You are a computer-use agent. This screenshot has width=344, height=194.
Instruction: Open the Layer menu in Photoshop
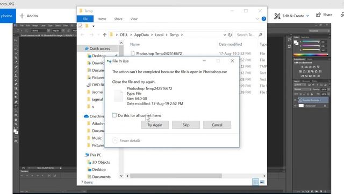[x=43, y=25]
